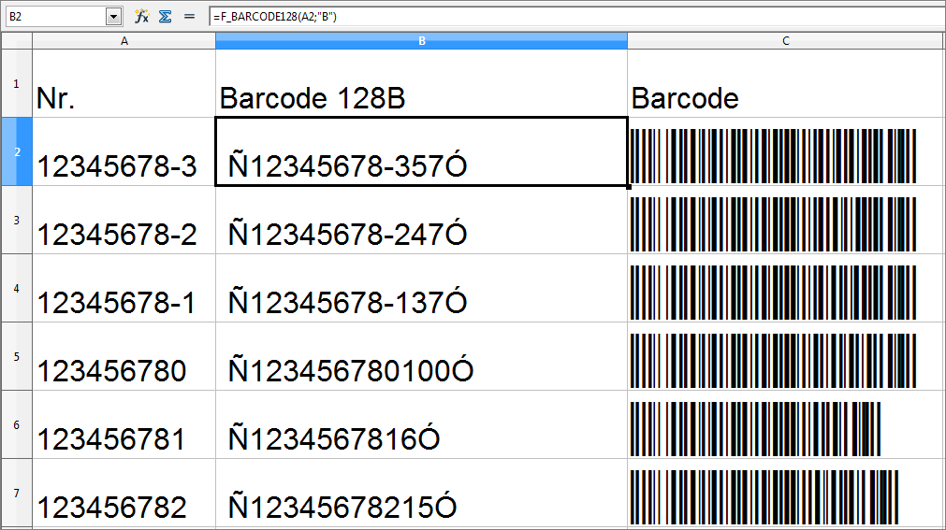The height and width of the screenshot is (530, 946).
Task: Click cell with Ñ12345678-247Ó
Action: [421, 220]
